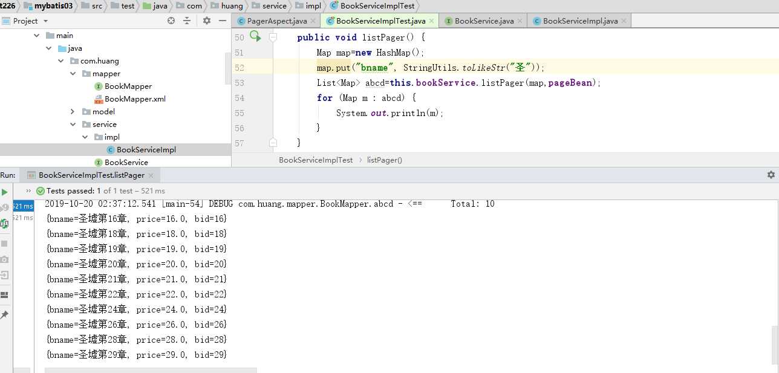This screenshot has width=779, height=373.
Task: Dump threads with the camera icon
Action: tap(4, 259)
